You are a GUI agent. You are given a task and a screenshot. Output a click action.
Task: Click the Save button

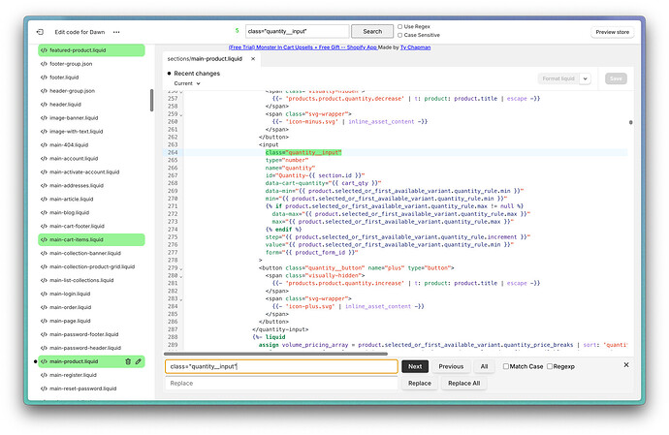click(616, 78)
